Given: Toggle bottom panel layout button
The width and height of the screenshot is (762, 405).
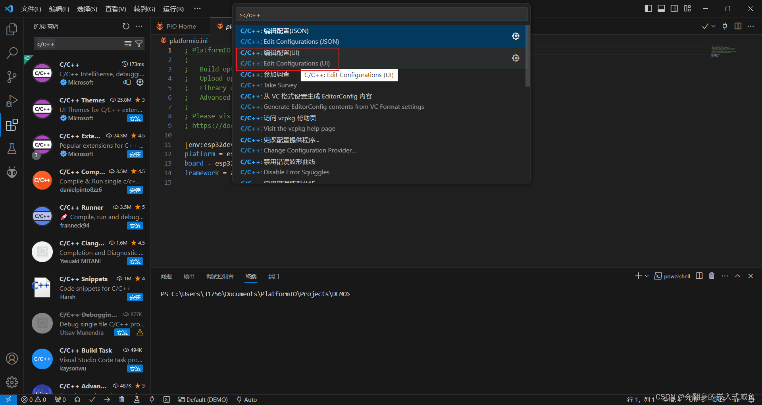Looking at the screenshot, I should pos(661,8).
